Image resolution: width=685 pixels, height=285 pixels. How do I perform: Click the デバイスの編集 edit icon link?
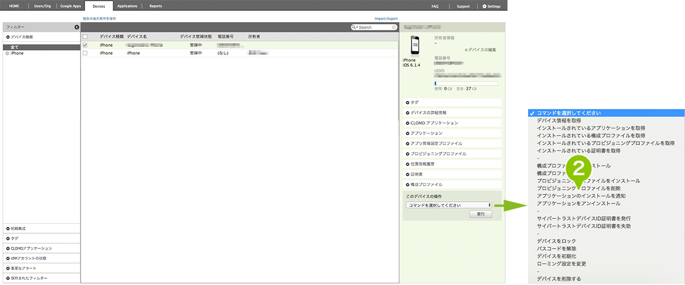(x=466, y=50)
